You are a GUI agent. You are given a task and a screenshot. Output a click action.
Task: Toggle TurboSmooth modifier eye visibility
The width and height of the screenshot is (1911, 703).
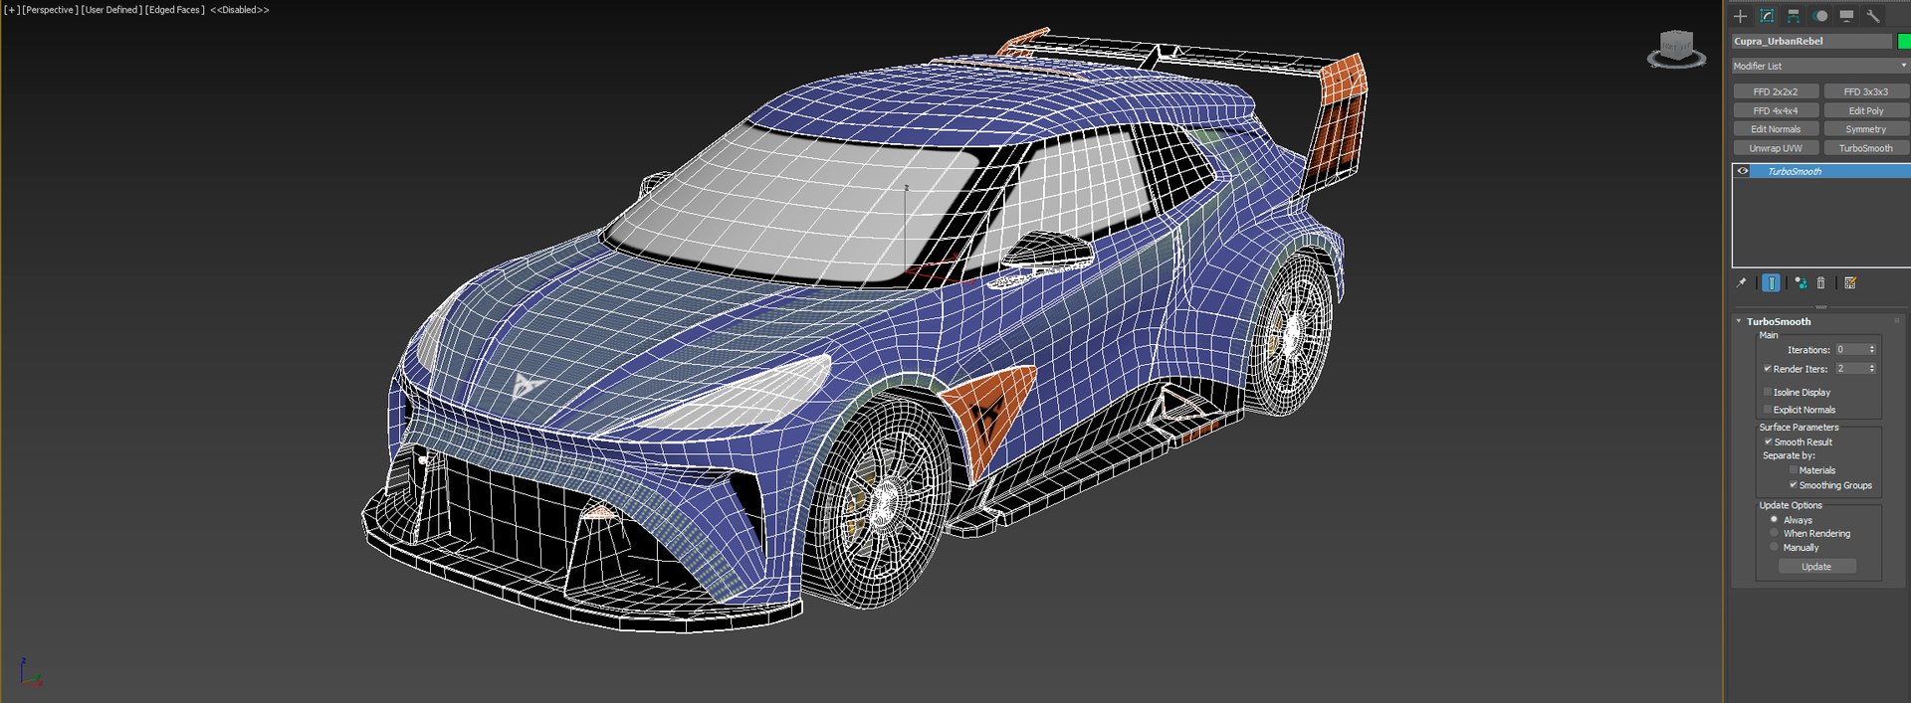(1743, 171)
